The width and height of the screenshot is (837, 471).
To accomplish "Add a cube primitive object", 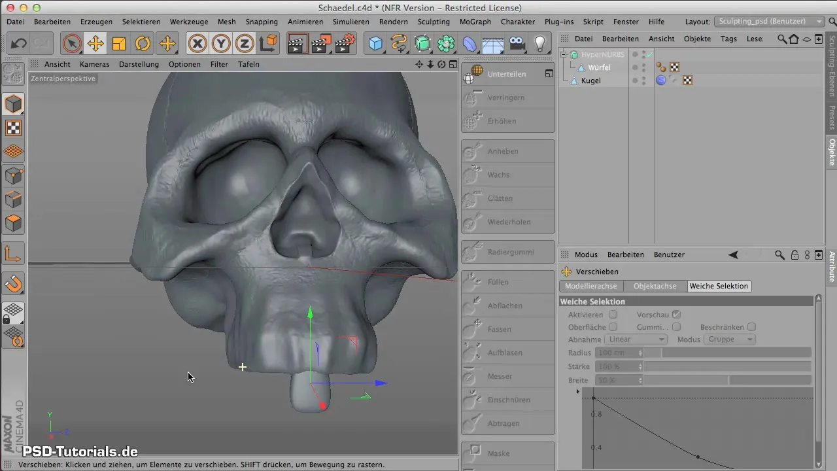I will pyautogui.click(x=375, y=44).
